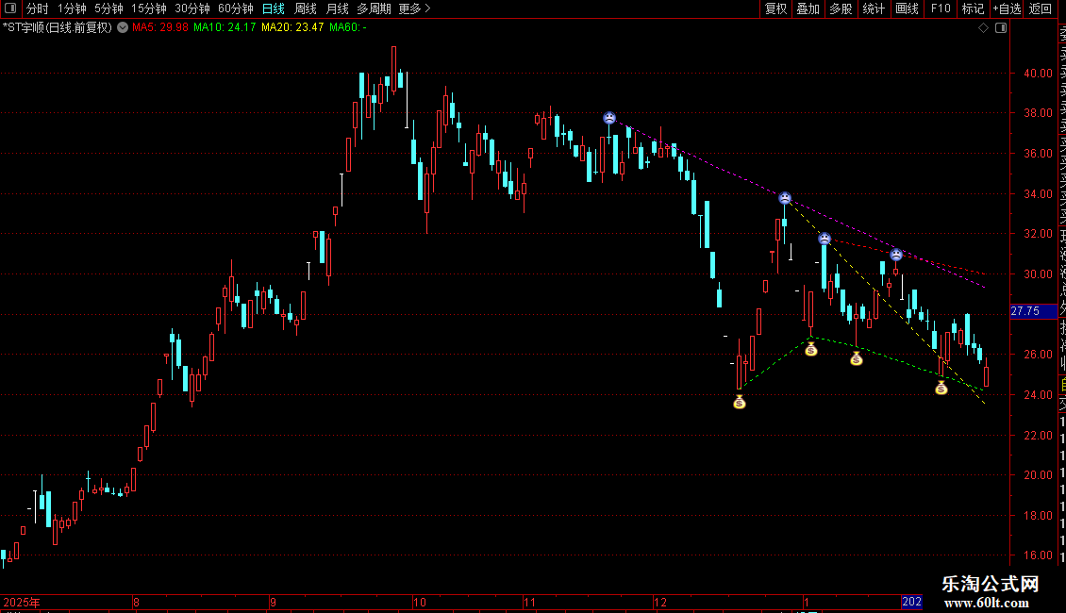Click the 多股 multi-stock button

841,8
